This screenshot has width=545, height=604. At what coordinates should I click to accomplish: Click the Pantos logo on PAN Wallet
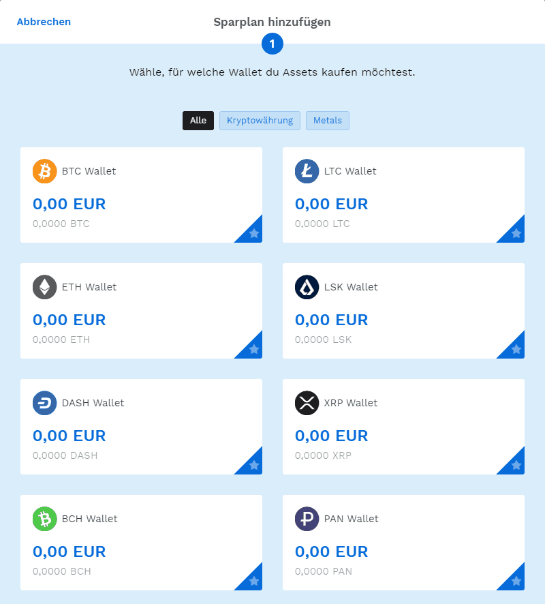click(x=307, y=519)
